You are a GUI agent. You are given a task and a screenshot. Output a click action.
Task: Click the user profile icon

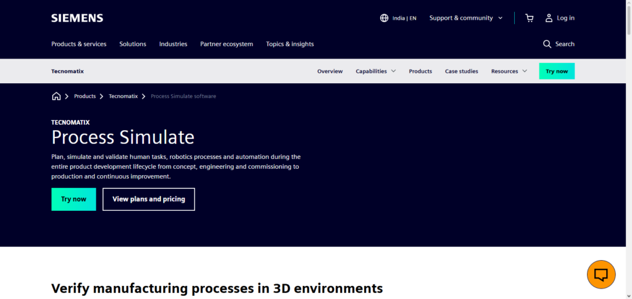tap(549, 18)
